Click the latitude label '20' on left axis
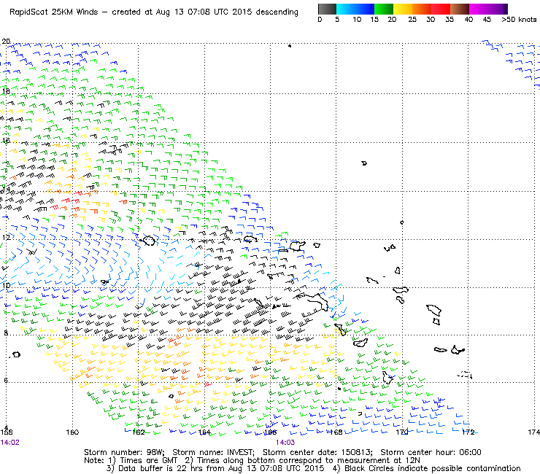The height and width of the screenshot is (474, 540). pyautogui.click(x=6, y=42)
